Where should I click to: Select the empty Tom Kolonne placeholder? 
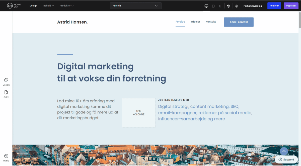(138, 113)
